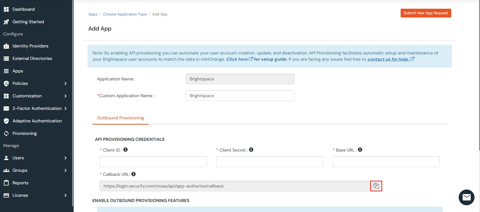
Task: Click the Policies shield icon
Action: [x=6, y=83]
